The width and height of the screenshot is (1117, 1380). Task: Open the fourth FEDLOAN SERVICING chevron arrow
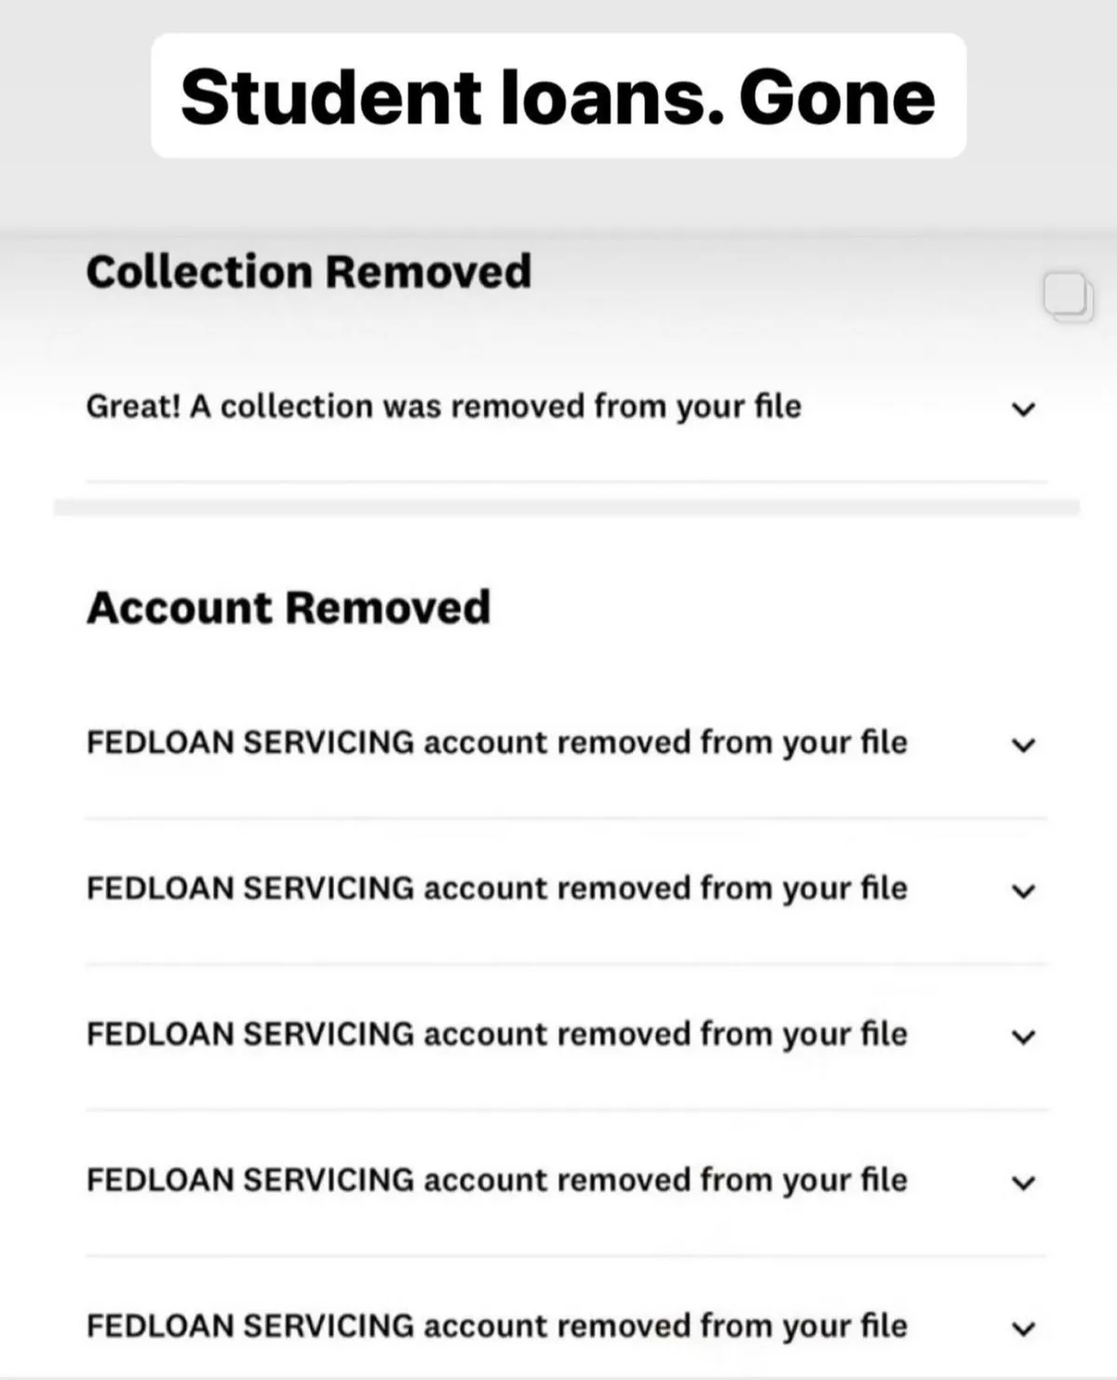tap(1024, 1183)
